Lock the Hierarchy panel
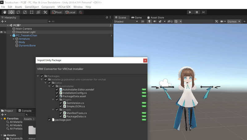This screenshot has width=247, height=140. (x=107, y=17)
